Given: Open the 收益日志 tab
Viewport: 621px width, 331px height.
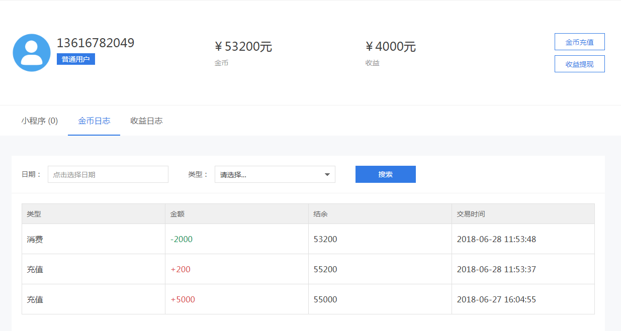Looking at the screenshot, I should 146,121.
